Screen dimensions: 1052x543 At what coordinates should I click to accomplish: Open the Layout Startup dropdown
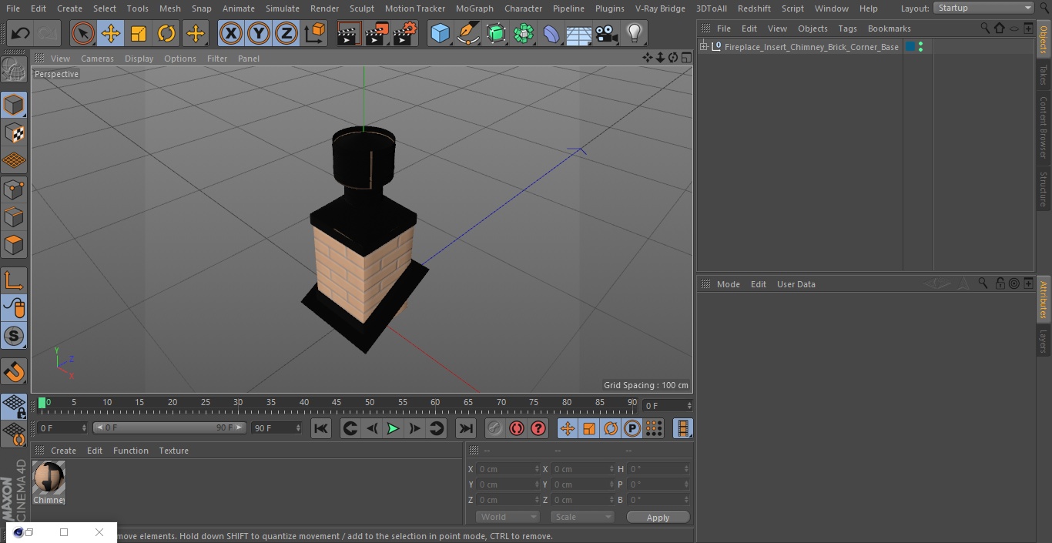coord(983,8)
